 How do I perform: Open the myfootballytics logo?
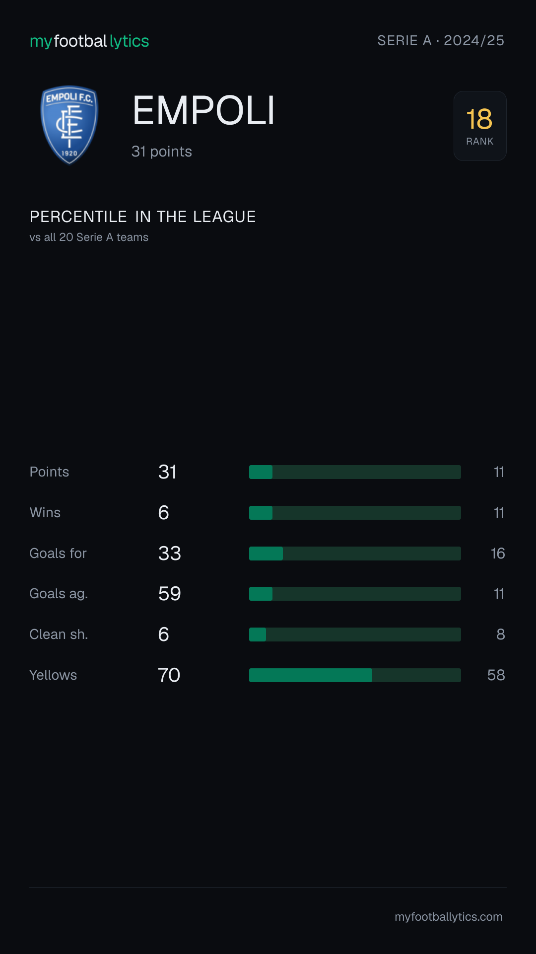pyautogui.click(x=89, y=41)
